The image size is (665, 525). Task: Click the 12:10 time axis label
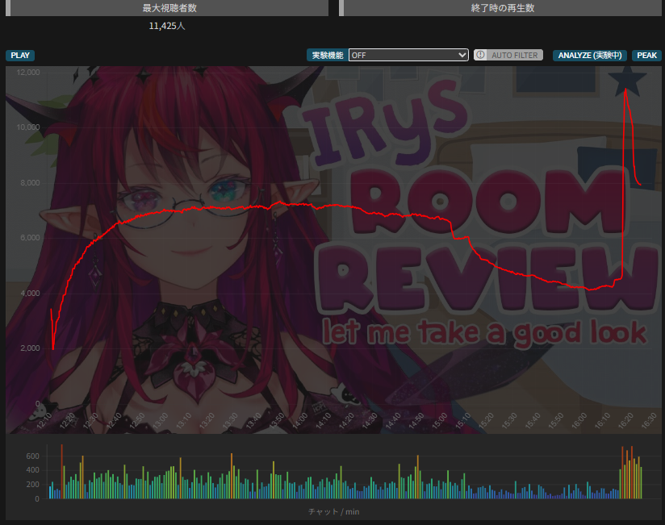tap(44, 421)
